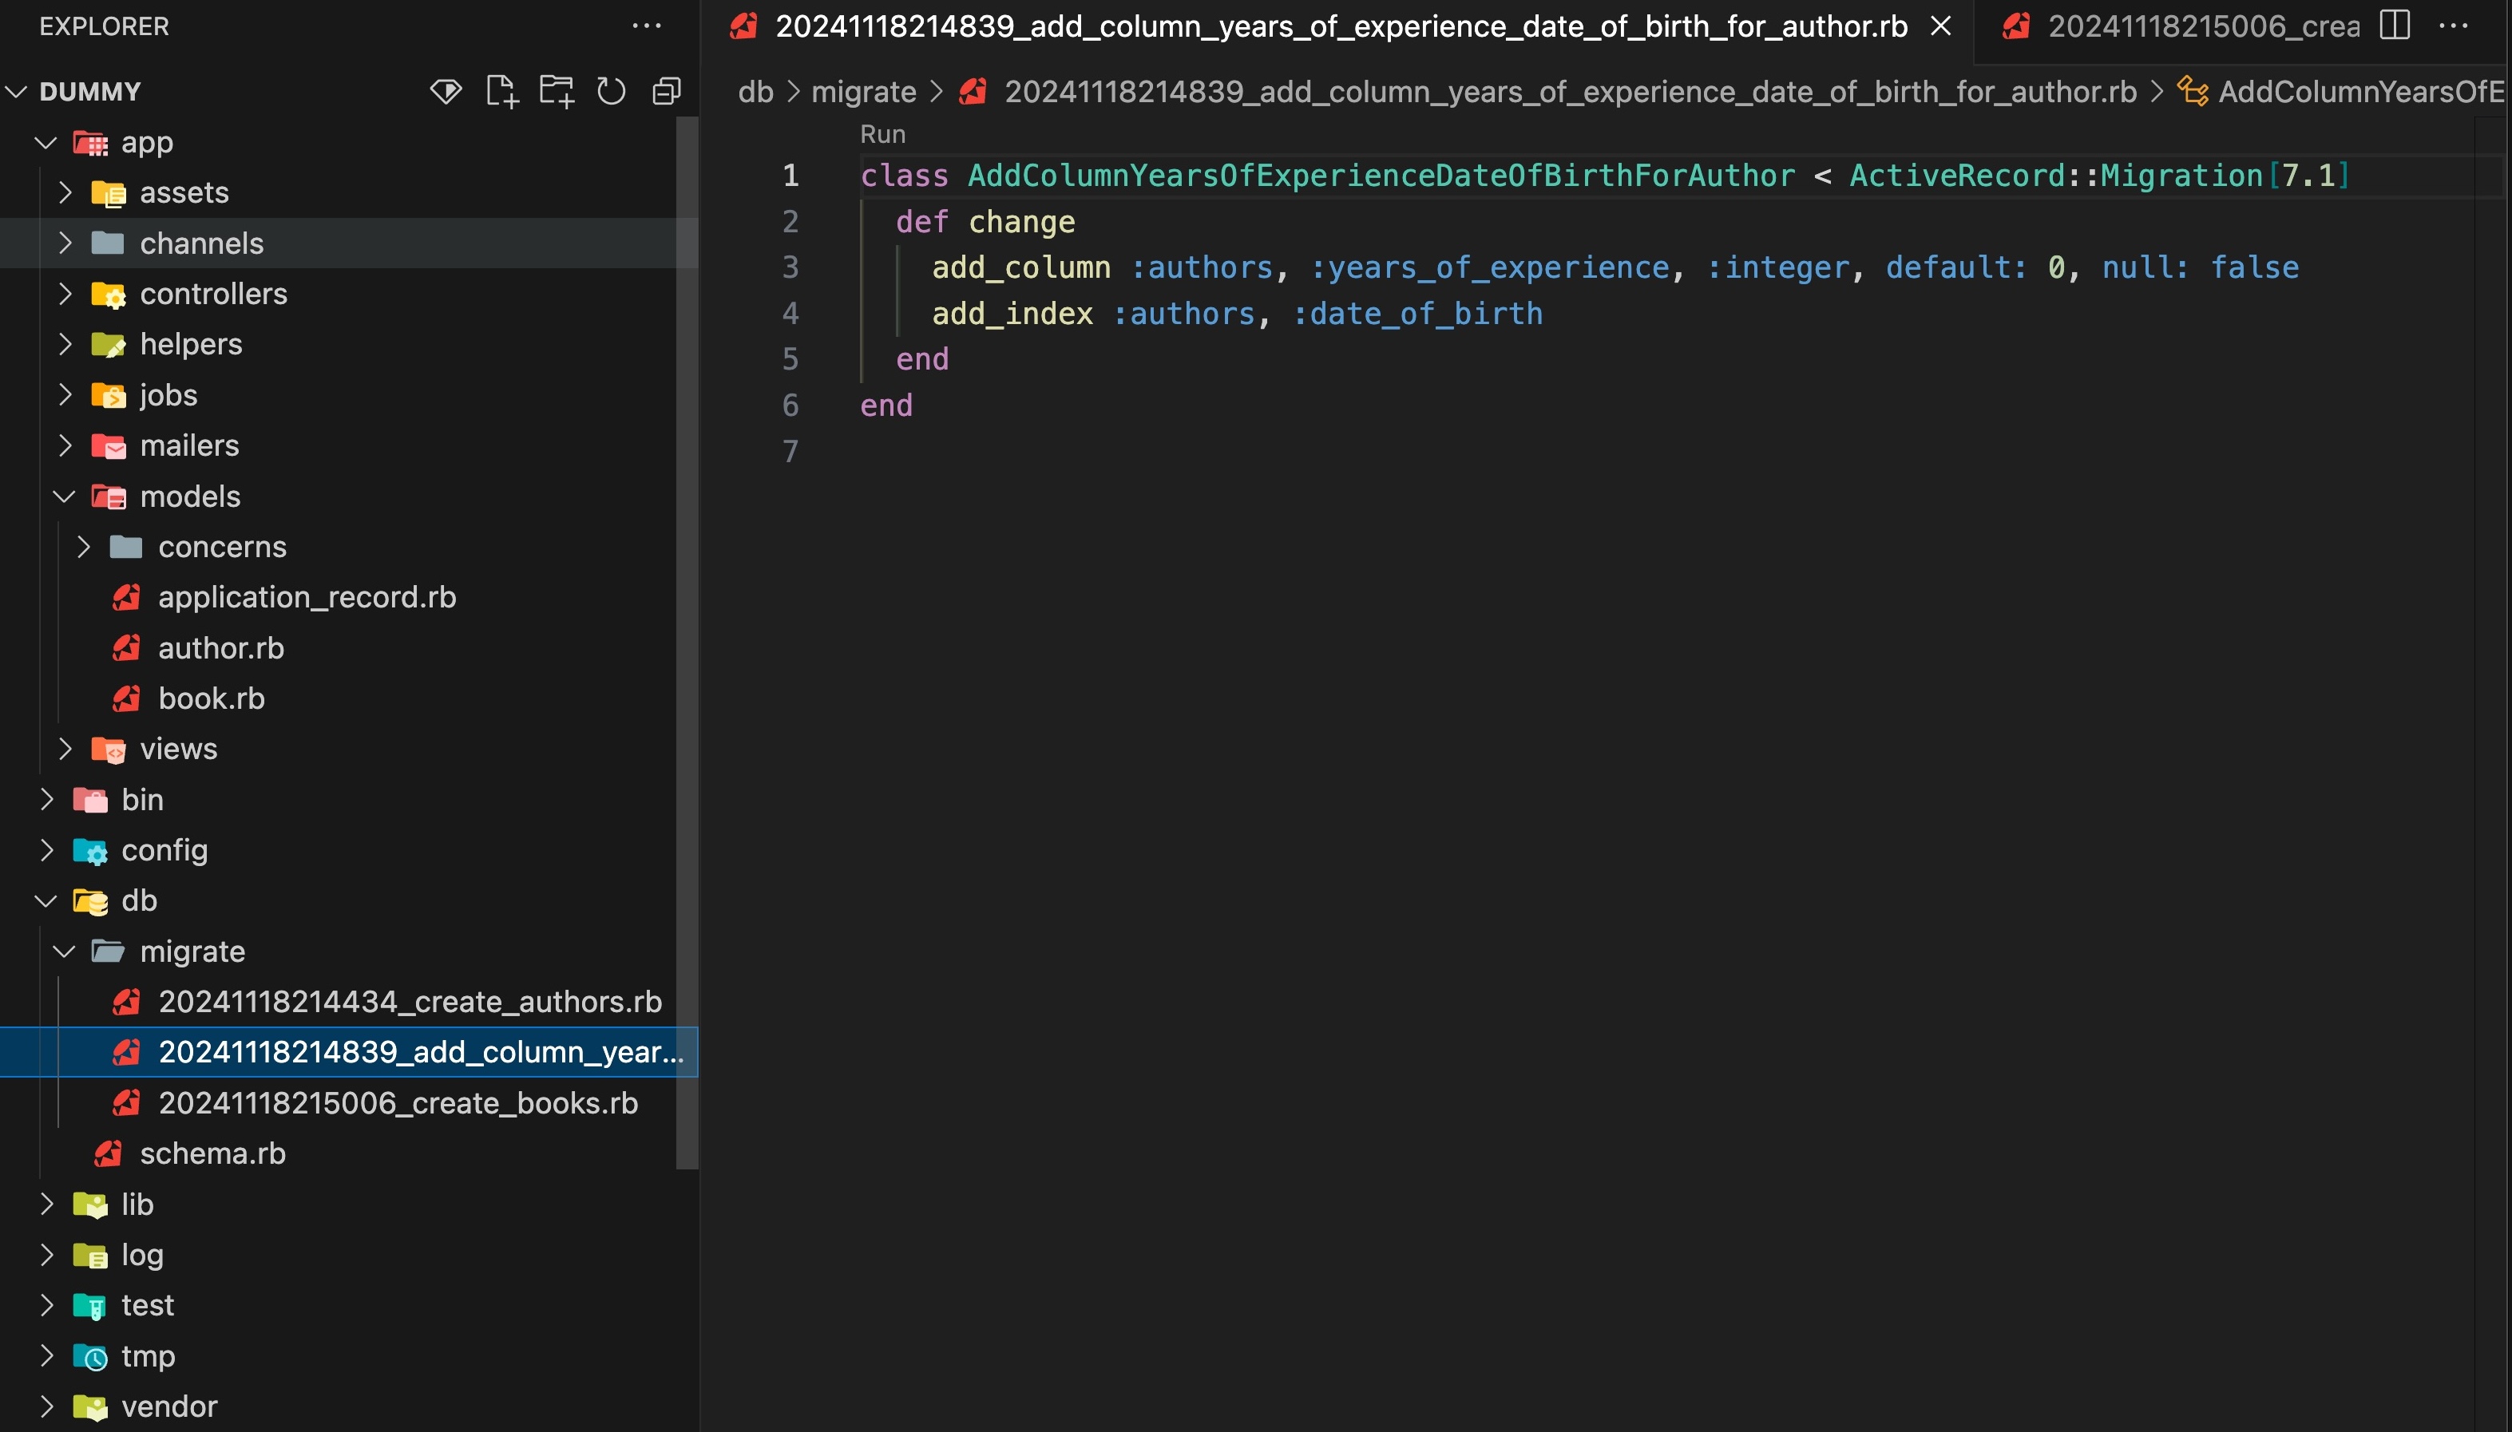This screenshot has width=2512, height=1432.
Task: Open Explorer Views and More Actions menu
Action: point(646,26)
